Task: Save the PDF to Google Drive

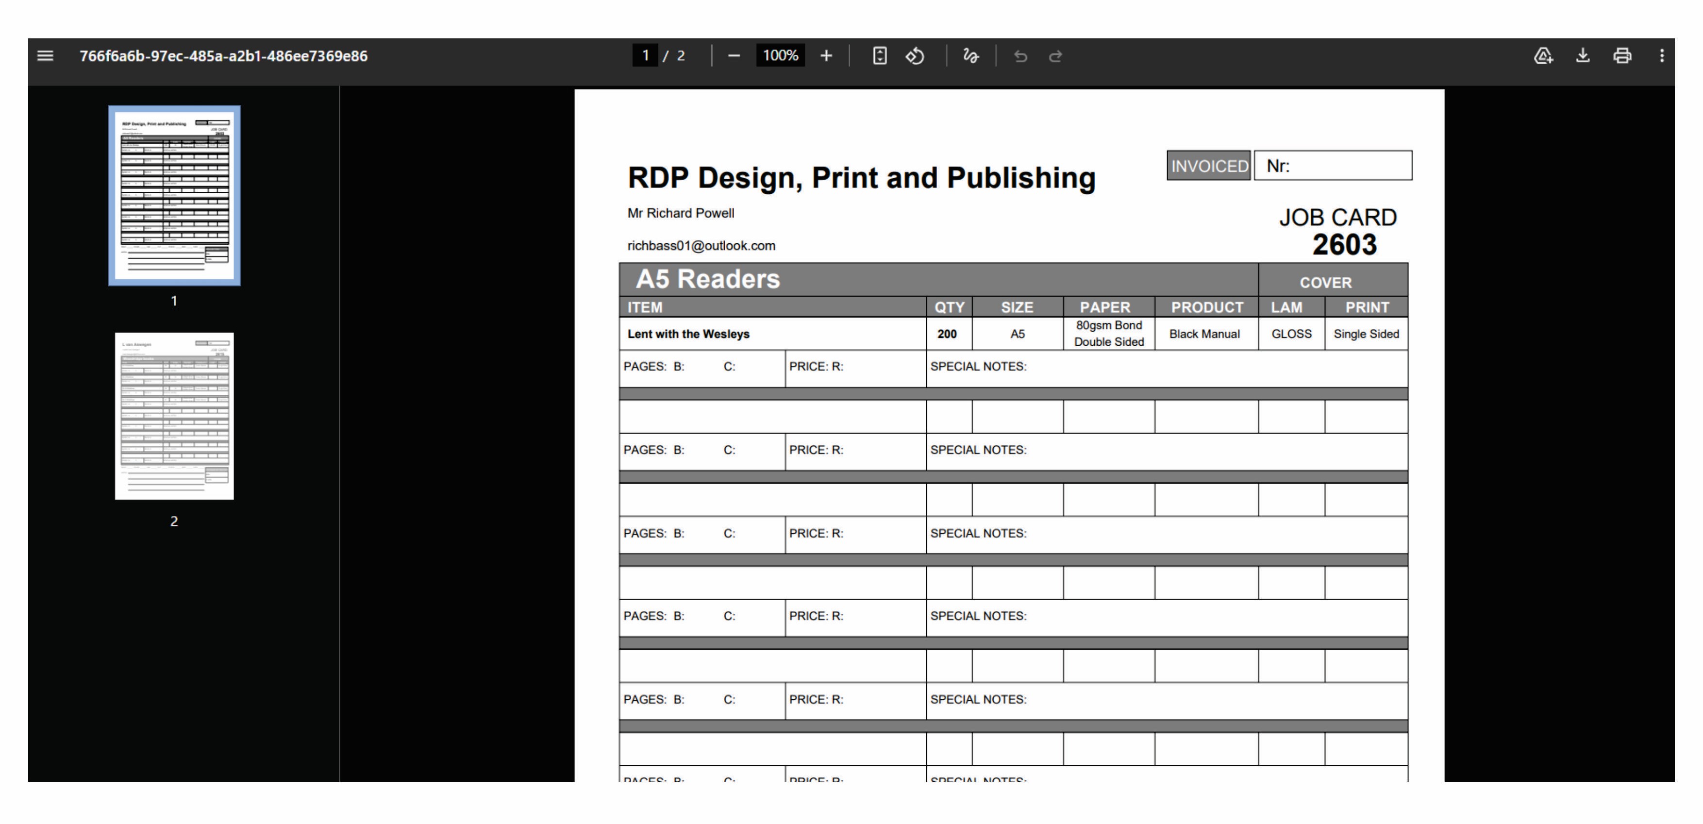Action: (1543, 56)
